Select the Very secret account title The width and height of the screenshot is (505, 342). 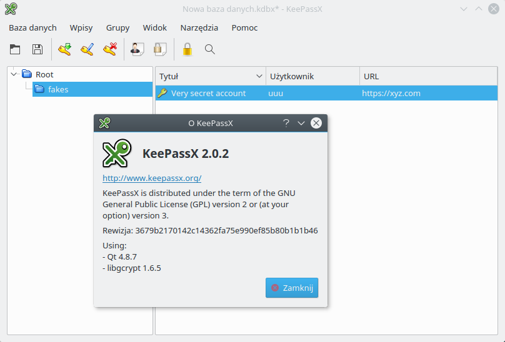click(208, 93)
